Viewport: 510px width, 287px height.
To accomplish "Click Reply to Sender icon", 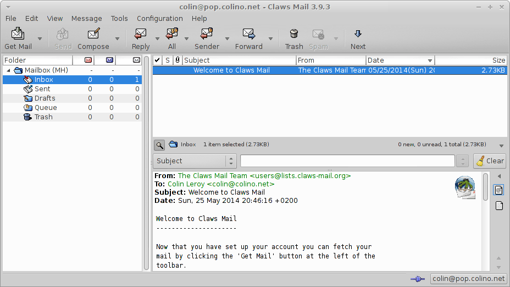I will [207, 34].
